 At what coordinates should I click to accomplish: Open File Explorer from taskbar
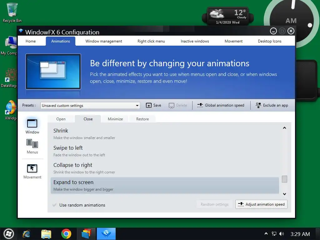(46, 234)
